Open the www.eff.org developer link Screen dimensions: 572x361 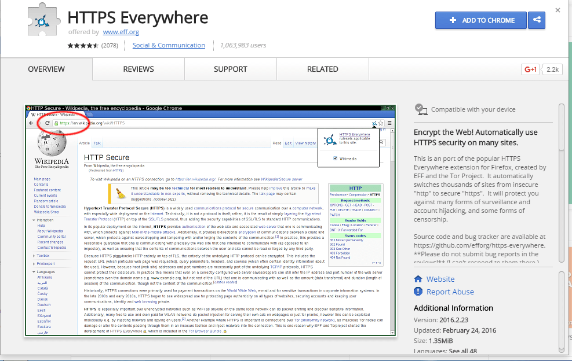(121, 32)
